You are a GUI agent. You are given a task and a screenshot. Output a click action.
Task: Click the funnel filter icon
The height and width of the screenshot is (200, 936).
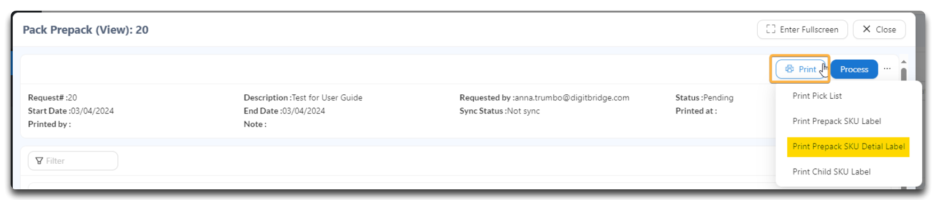pos(39,161)
